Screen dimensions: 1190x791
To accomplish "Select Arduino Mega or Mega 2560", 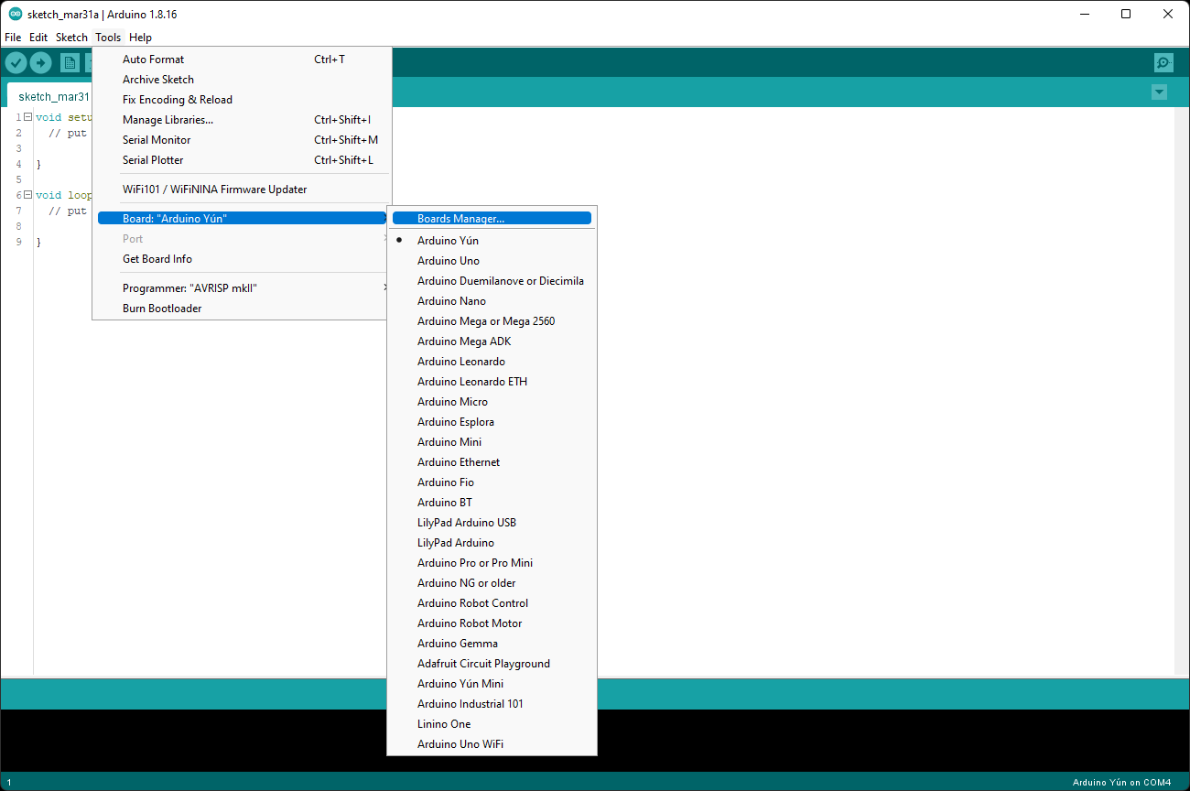I will pyautogui.click(x=492, y=321).
